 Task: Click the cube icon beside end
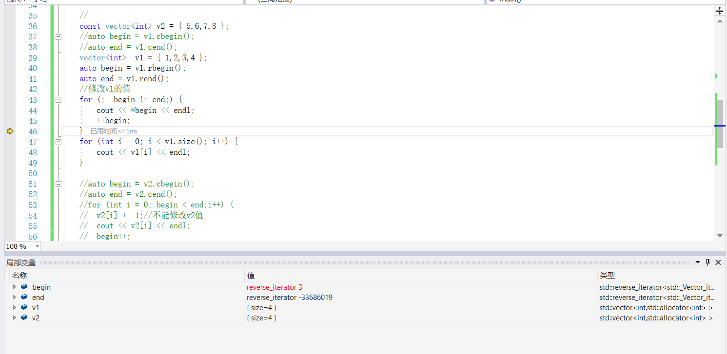tap(24, 297)
